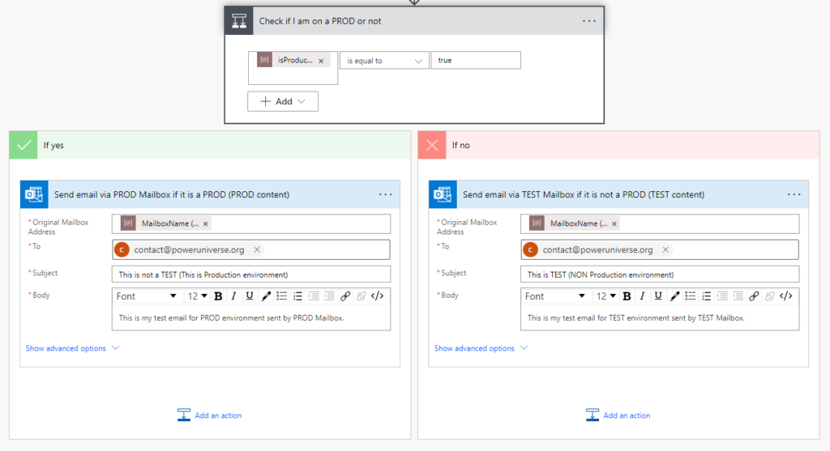The height and width of the screenshot is (451, 830).
Task: Open font color picker in PROD email body
Action: coord(266,296)
